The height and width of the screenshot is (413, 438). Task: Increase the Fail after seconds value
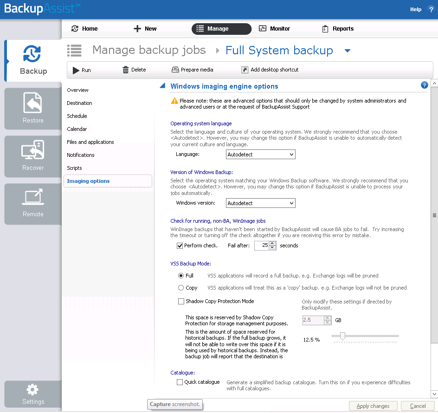(x=272, y=243)
